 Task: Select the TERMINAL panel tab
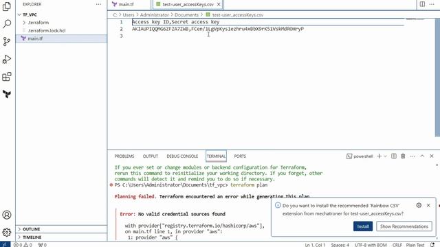216,156
